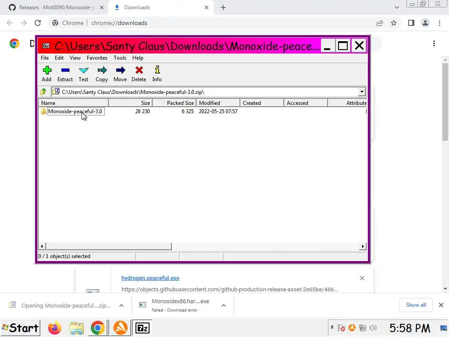Open the Tools menu

pyautogui.click(x=120, y=58)
